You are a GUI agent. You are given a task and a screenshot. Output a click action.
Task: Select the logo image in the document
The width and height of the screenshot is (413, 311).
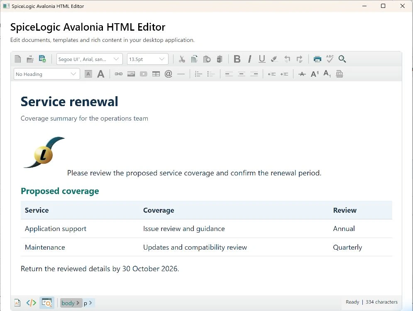point(44,152)
